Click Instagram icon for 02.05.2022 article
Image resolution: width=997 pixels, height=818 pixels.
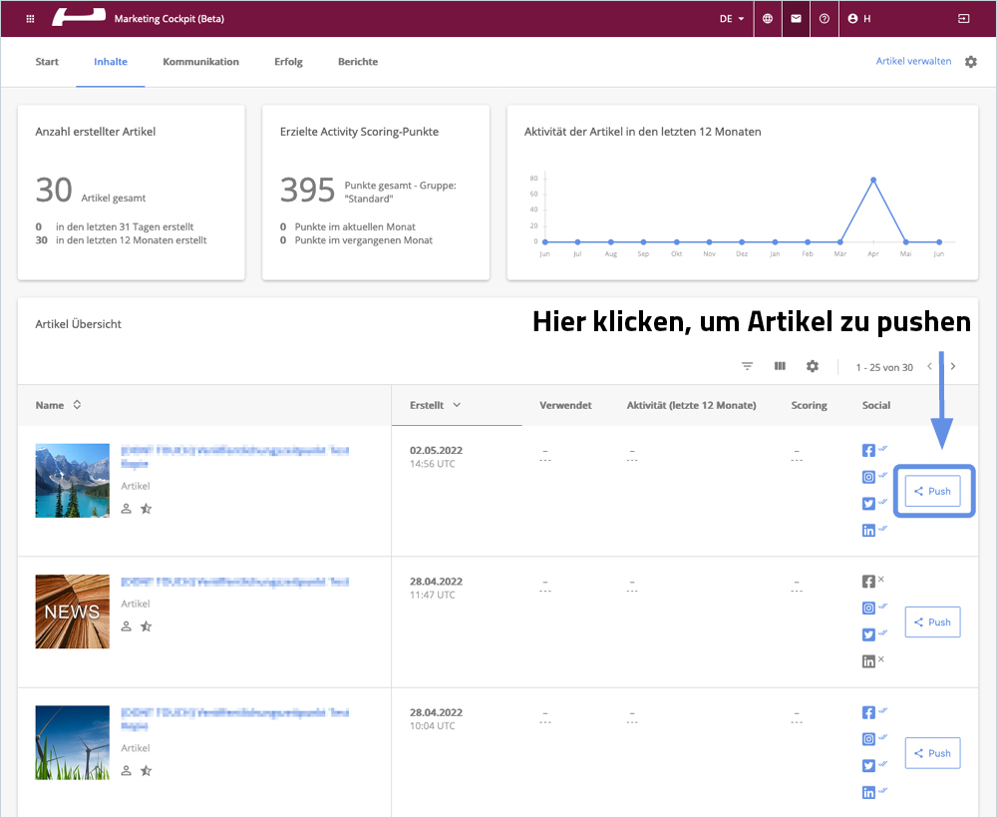tap(868, 477)
